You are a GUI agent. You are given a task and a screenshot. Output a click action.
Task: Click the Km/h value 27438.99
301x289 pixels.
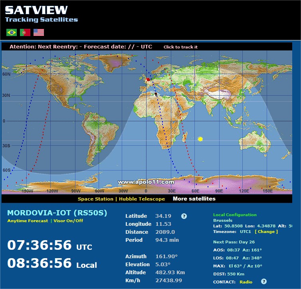coord(168,280)
